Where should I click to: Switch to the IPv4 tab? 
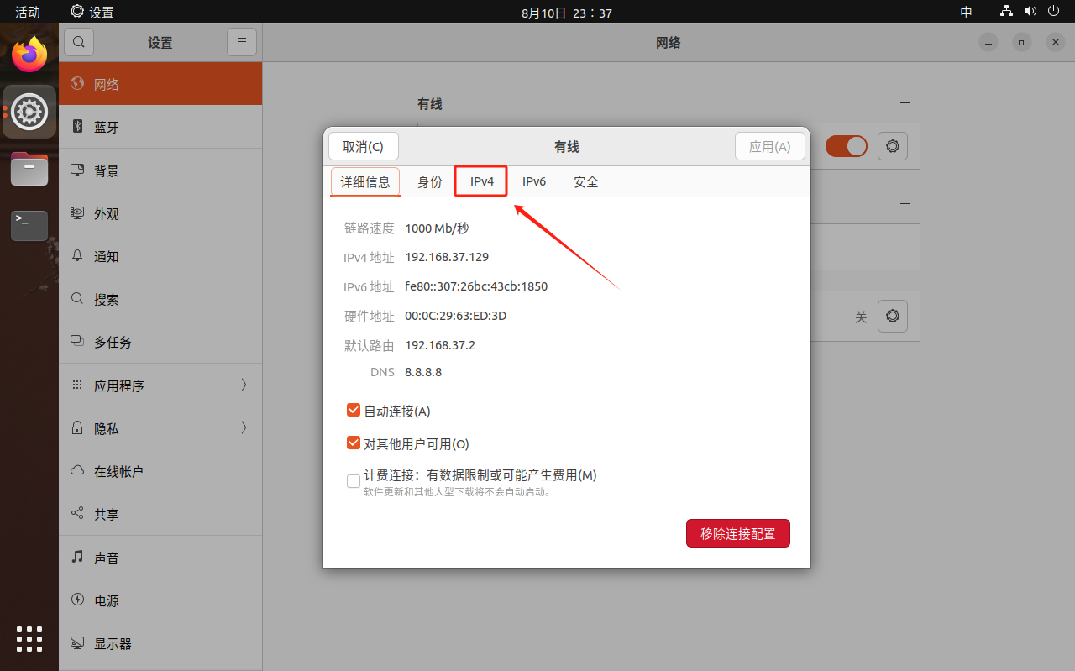[x=481, y=181]
